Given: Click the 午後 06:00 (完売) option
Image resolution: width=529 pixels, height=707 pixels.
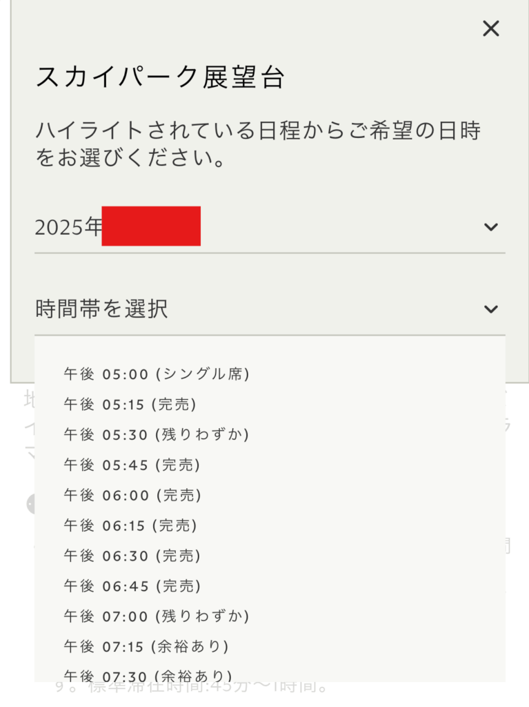Looking at the screenshot, I should (x=132, y=495).
